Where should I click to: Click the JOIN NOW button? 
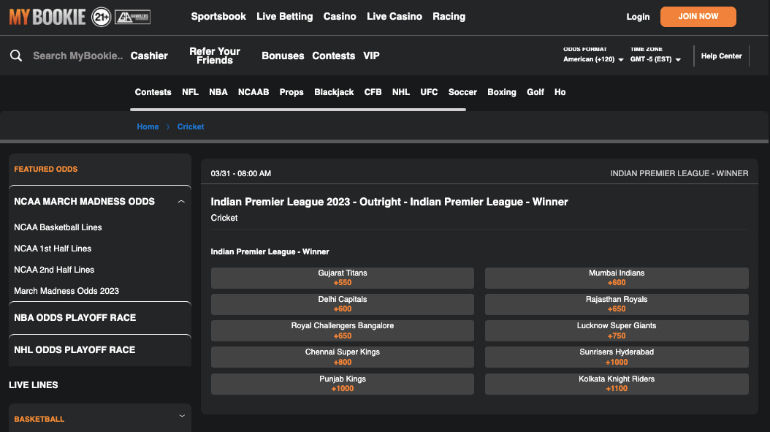coord(698,17)
